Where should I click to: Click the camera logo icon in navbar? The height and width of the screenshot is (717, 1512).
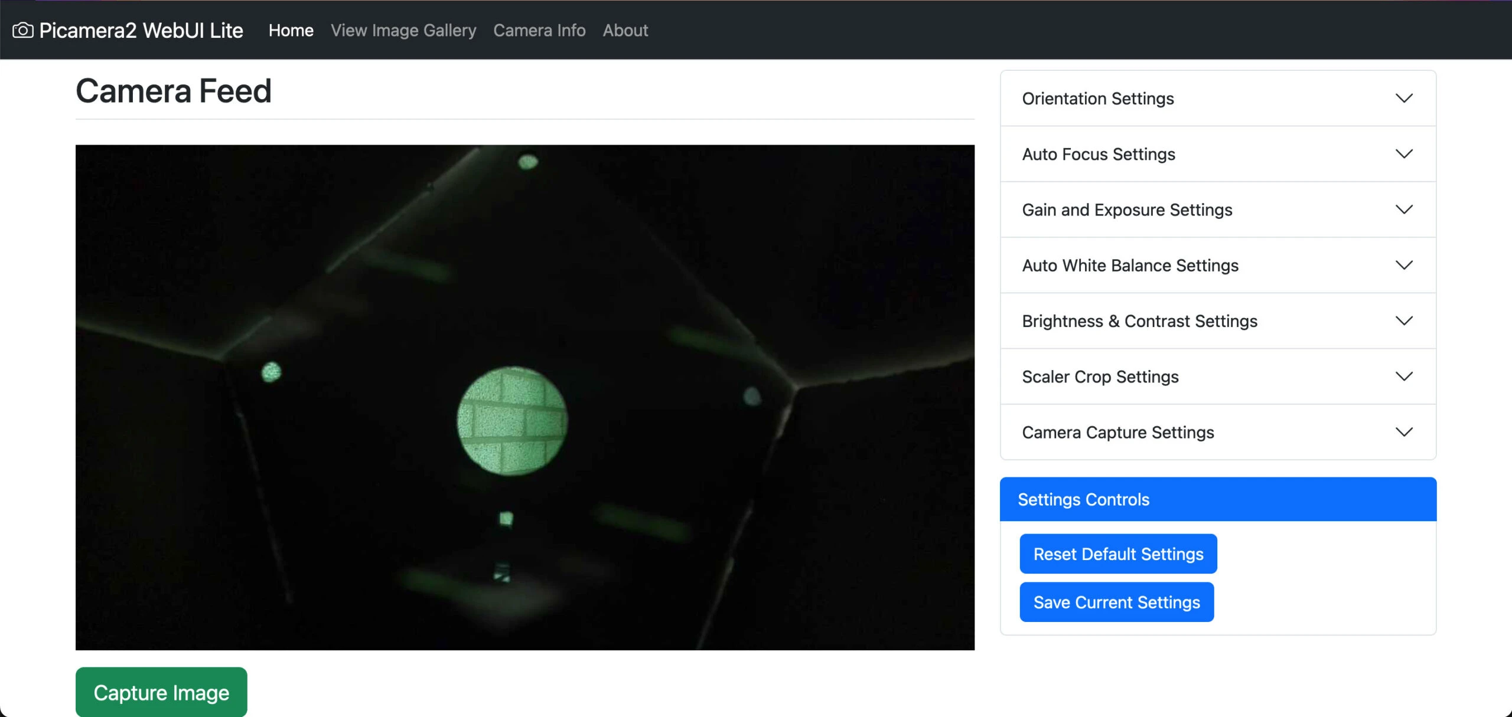click(x=23, y=30)
